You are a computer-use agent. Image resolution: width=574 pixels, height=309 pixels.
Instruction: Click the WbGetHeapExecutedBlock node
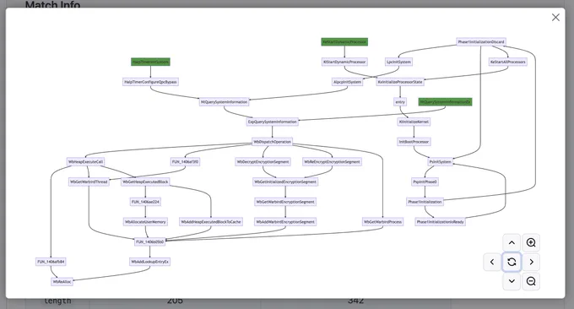point(145,182)
